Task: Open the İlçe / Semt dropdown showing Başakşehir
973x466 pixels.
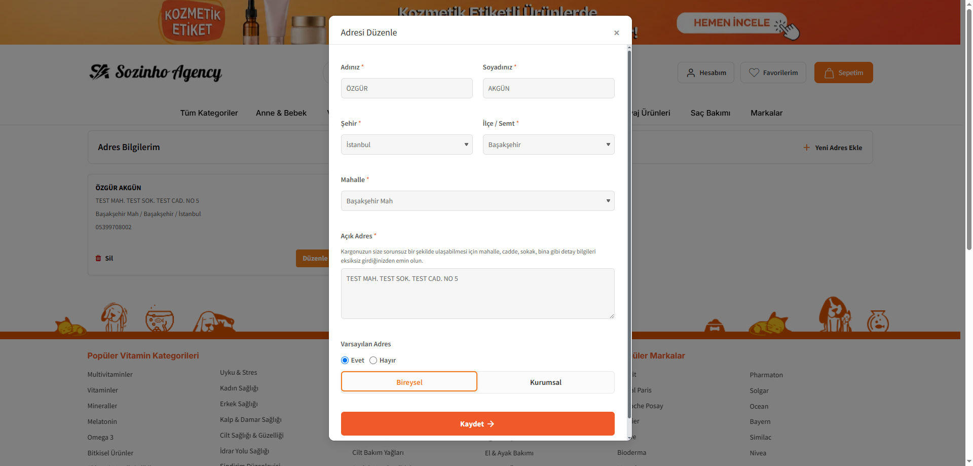Action: tap(548, 145)
